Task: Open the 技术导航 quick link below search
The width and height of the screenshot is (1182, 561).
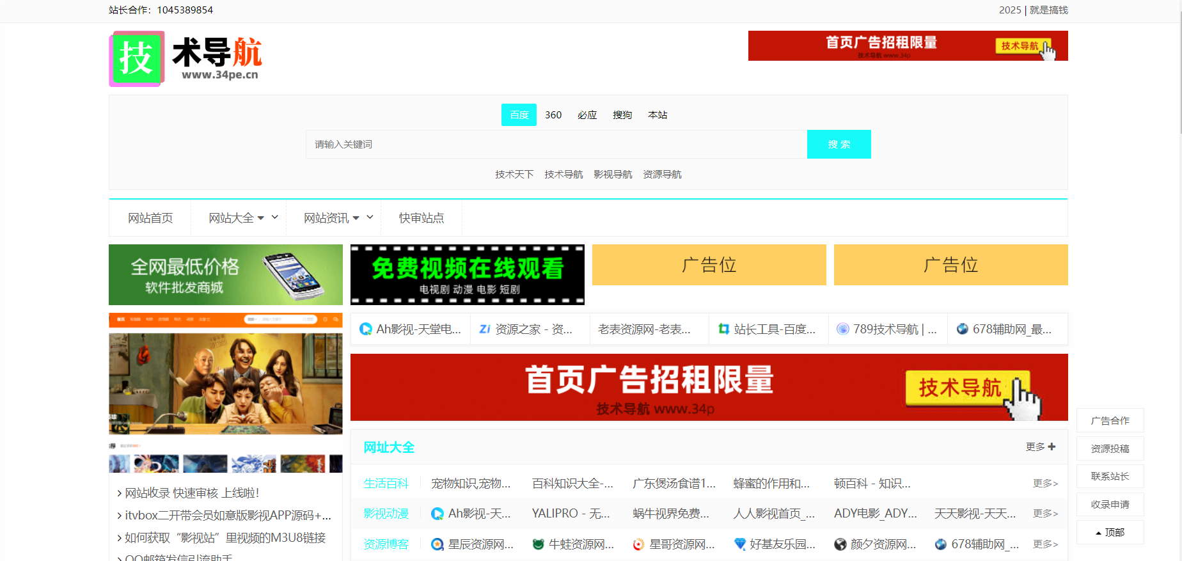Action: tap(563, 175)
